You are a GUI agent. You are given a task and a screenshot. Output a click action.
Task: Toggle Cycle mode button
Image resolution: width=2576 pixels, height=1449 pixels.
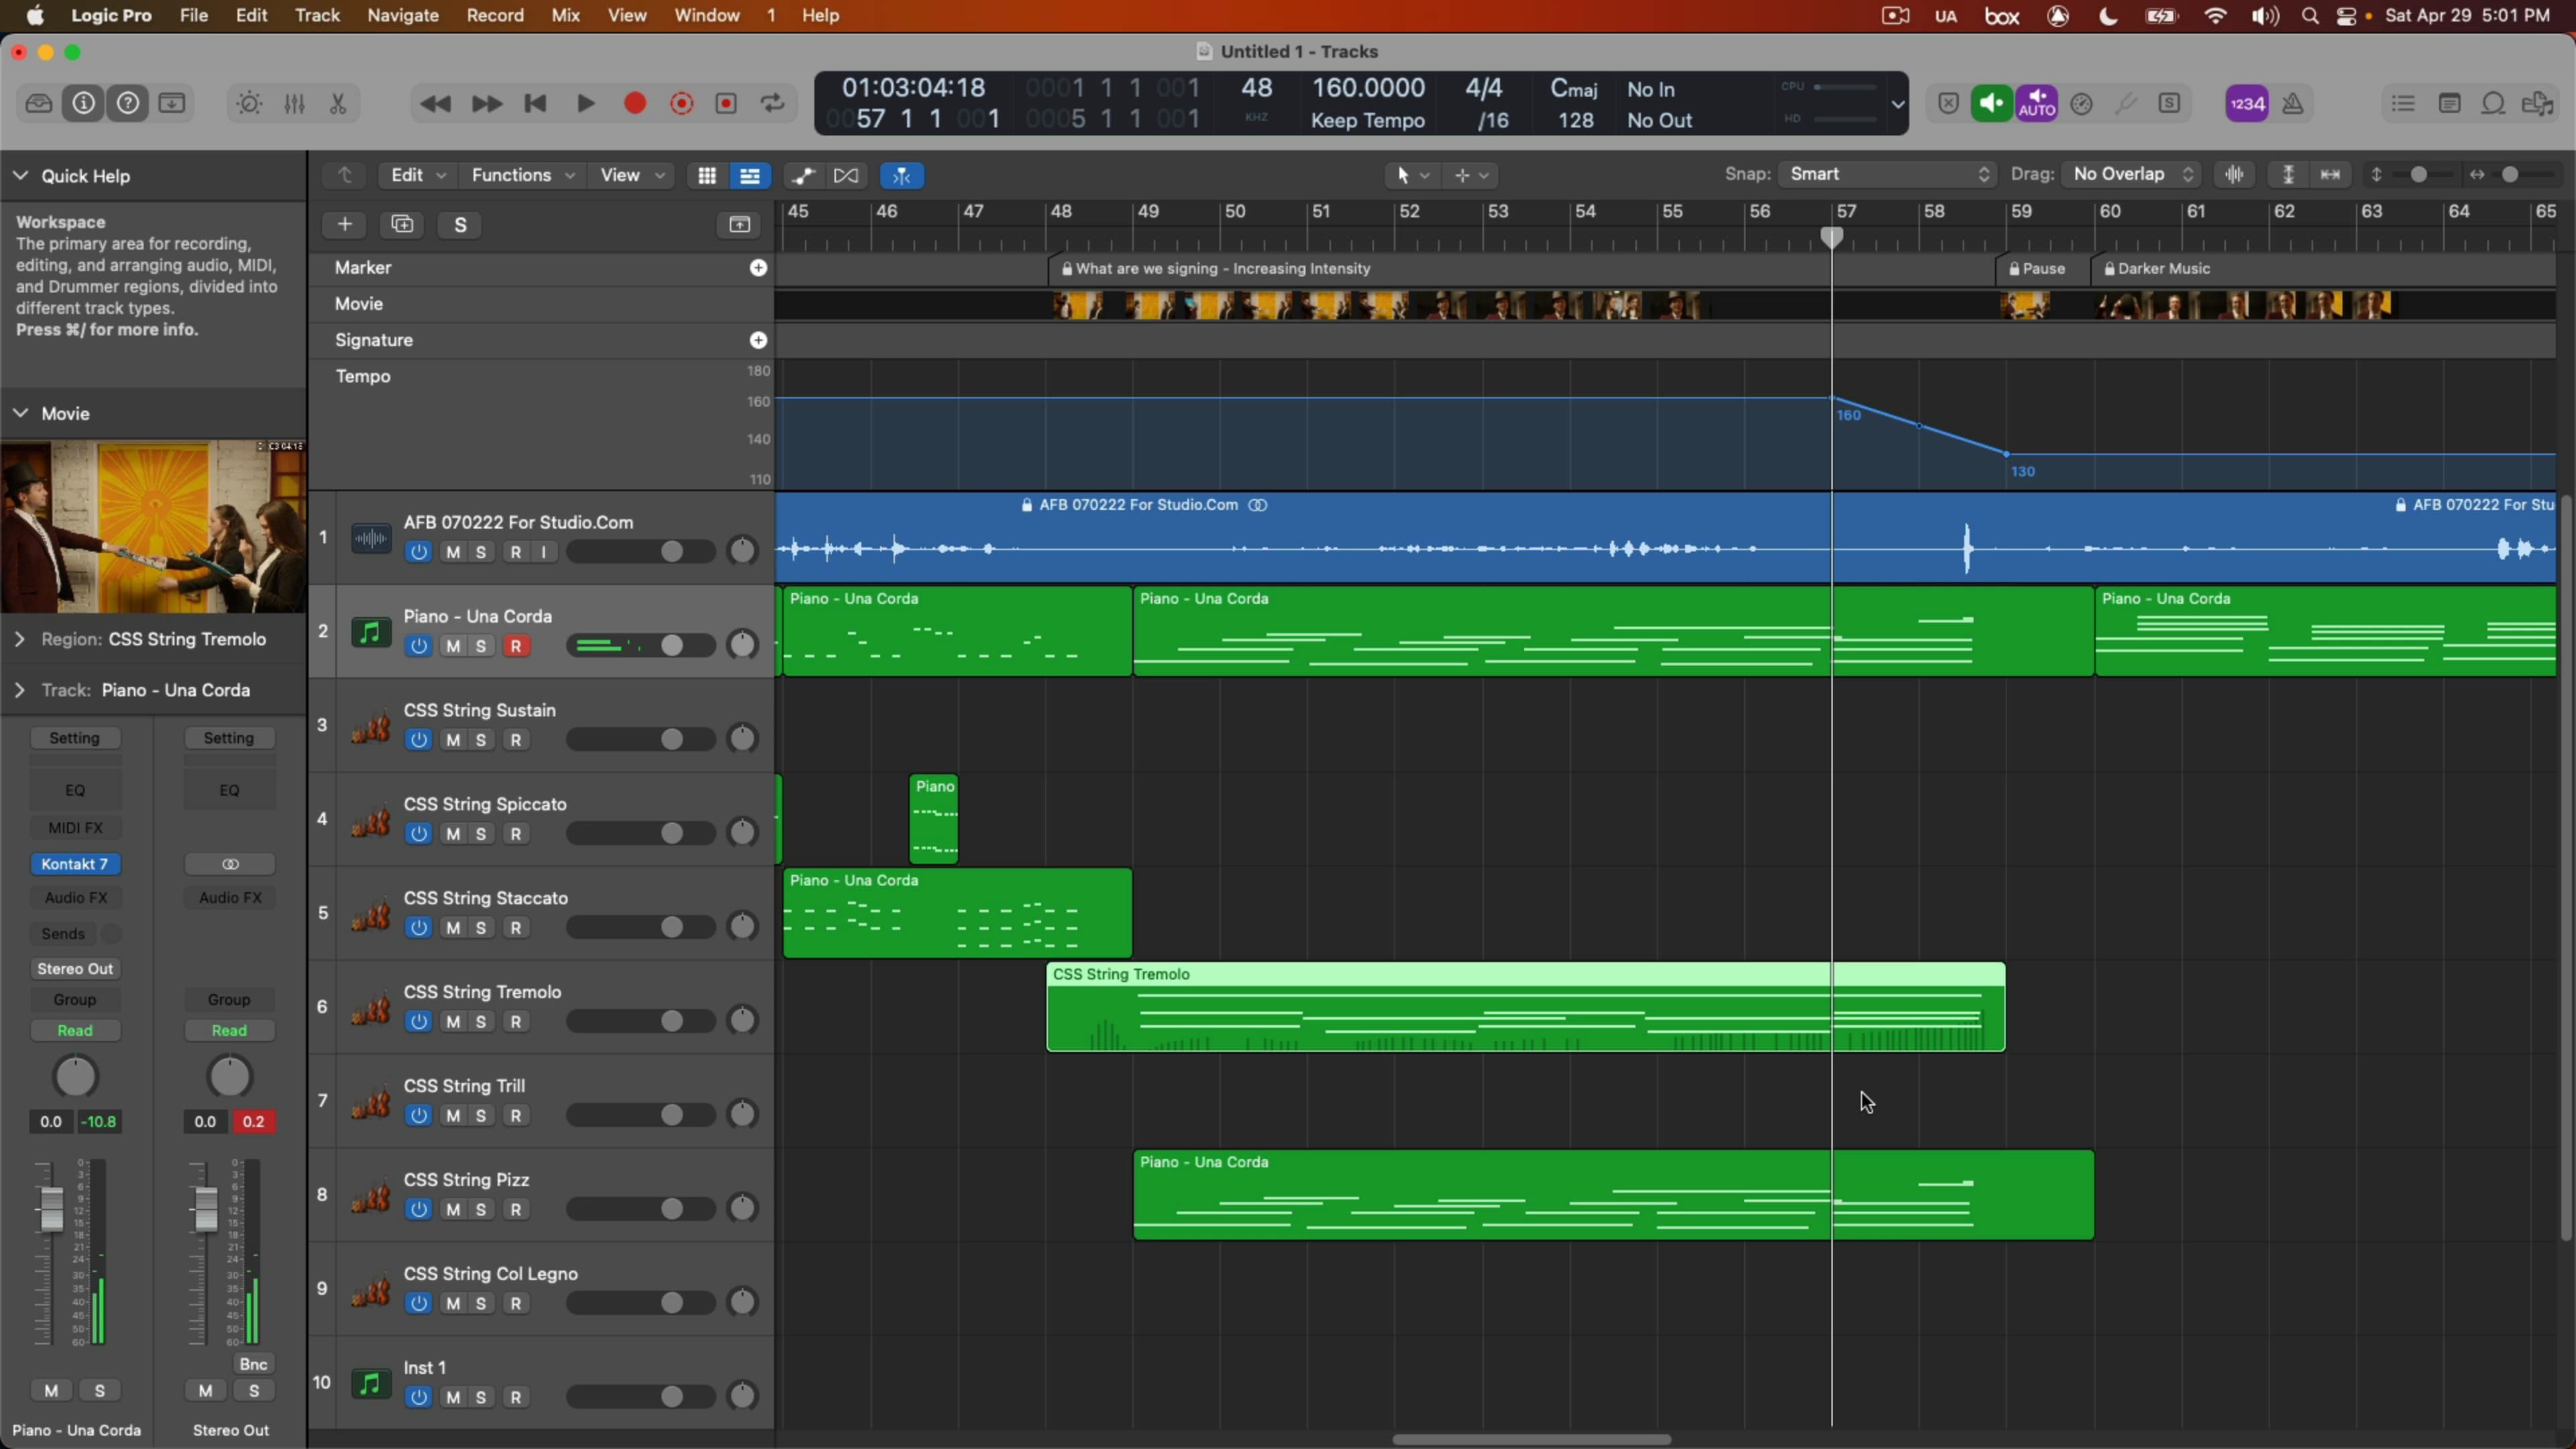tap(773, 103)
